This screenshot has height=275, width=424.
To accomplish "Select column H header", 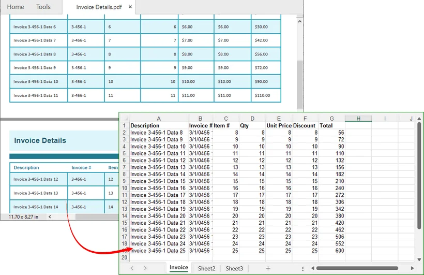I will coord(358,119).
